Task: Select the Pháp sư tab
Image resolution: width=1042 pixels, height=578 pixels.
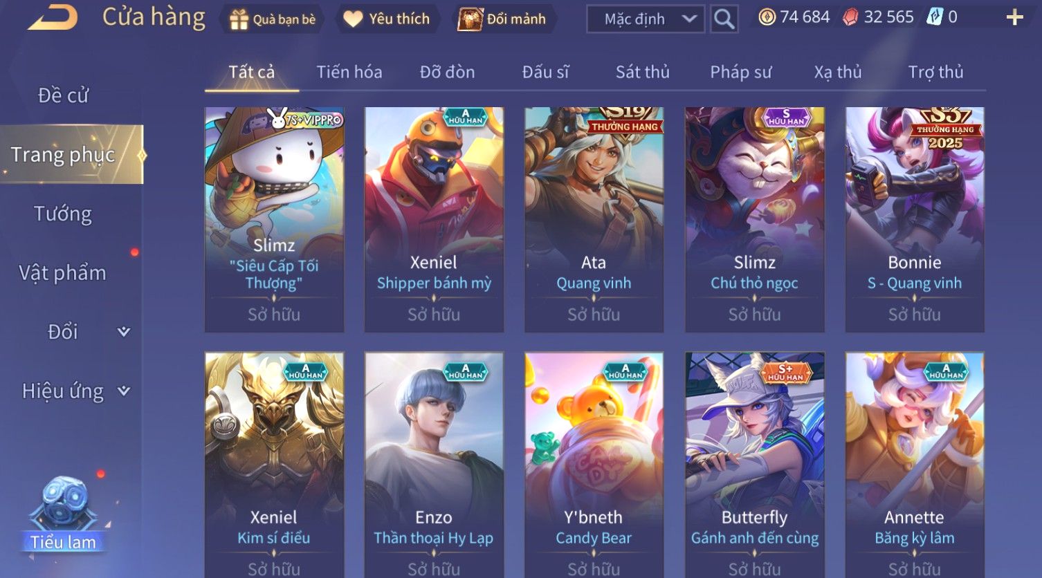Action: pos(740,72)
